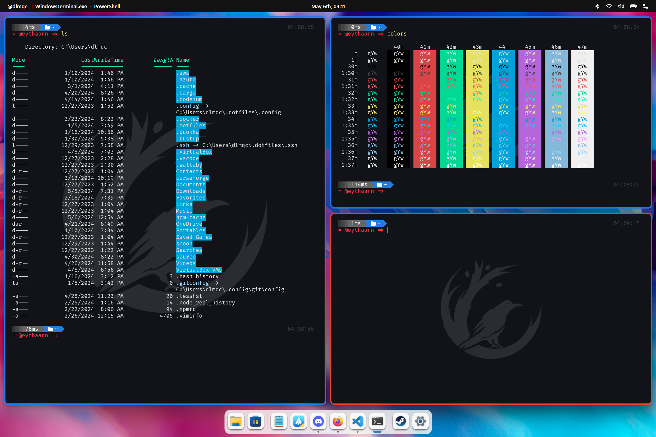
Task: Click the volume speaker icon
Action: pos(621,6)
